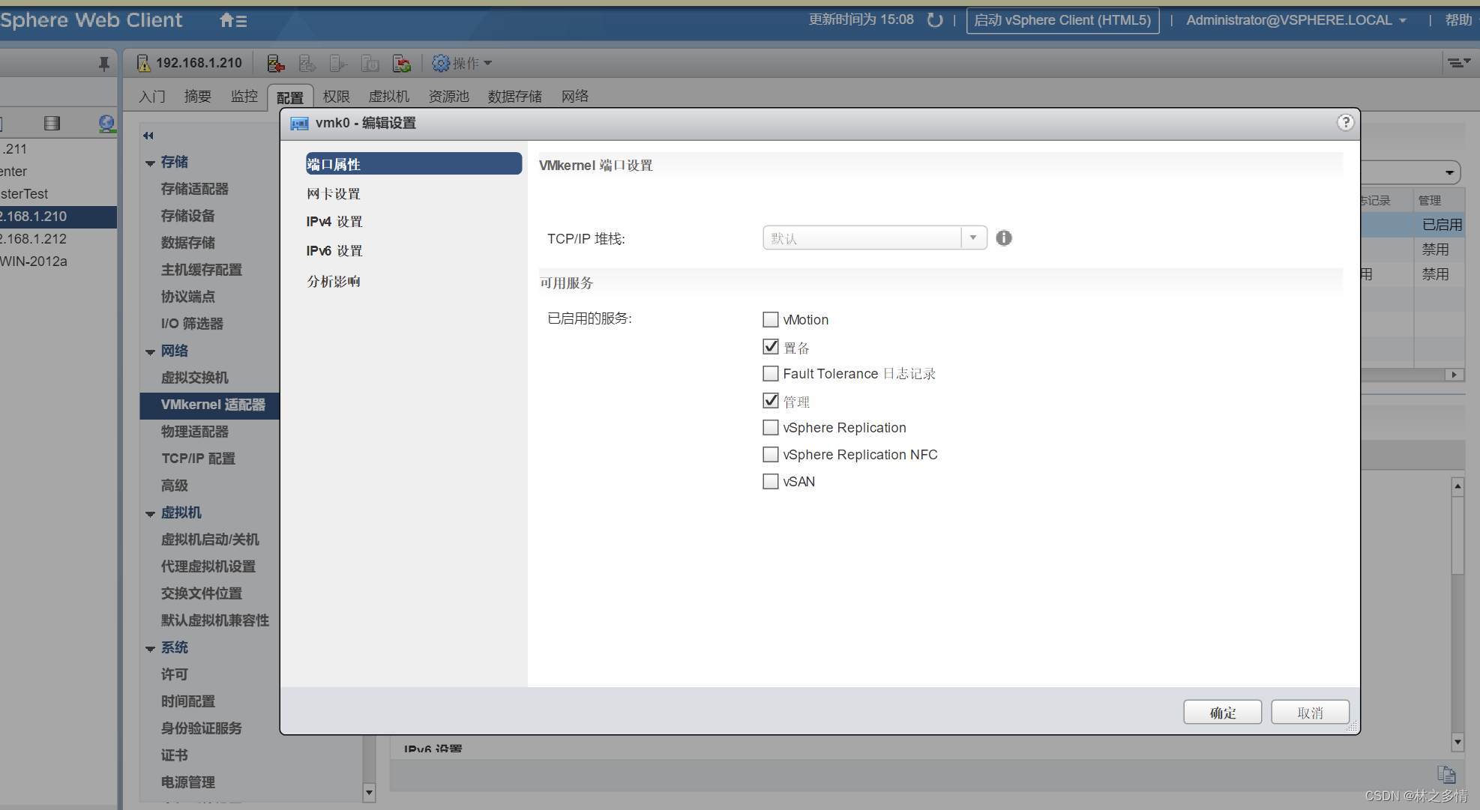
Task: Check the Fault Tolerance logging checkbox
Action: pos(770,374)
